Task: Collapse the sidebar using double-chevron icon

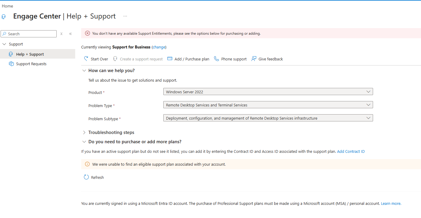Action: [x=70, y=34]
